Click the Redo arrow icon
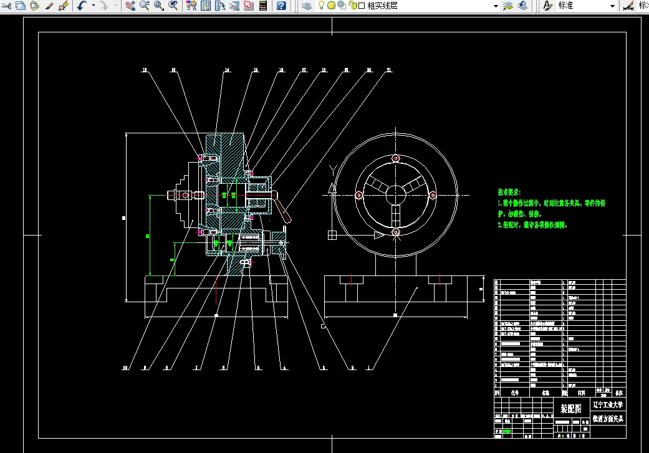649x453 pixels. point(104,6)
